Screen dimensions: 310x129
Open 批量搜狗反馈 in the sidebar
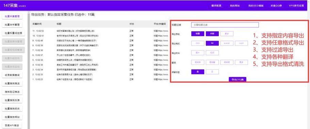(12, 100)
